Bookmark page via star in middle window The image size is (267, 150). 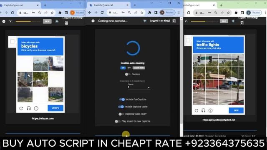(x=142, y=12)
